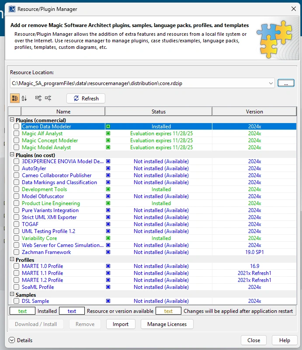Click the blue status icon for Cameo Collaborator Publisher
Screen dimensions: 302x350
click(108, 175)
